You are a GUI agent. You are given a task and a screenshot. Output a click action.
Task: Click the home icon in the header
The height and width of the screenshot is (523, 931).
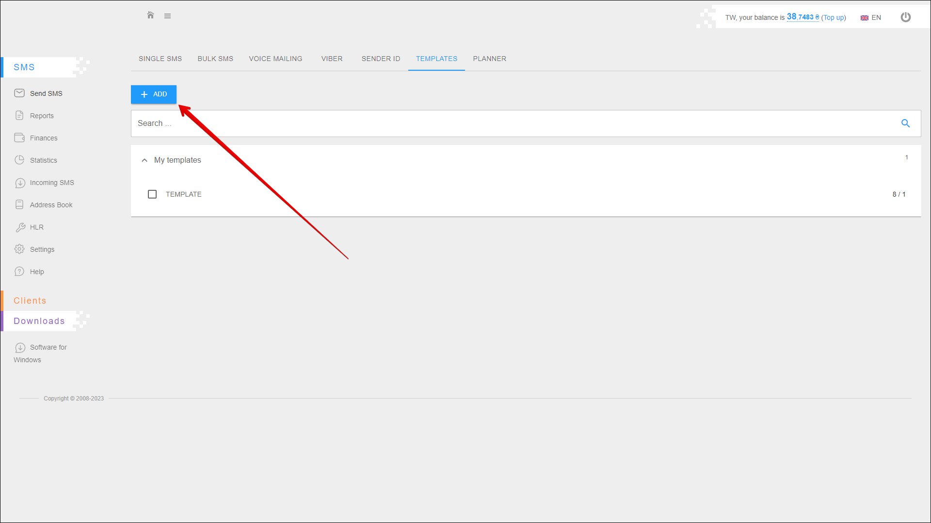point(150,15)
